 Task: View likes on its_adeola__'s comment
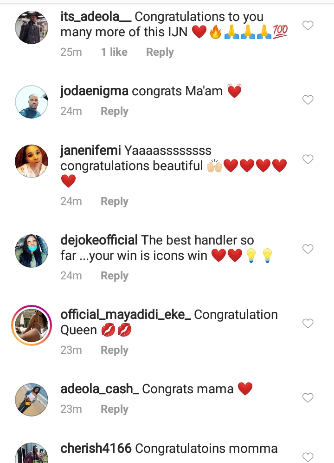pos(114,53)
